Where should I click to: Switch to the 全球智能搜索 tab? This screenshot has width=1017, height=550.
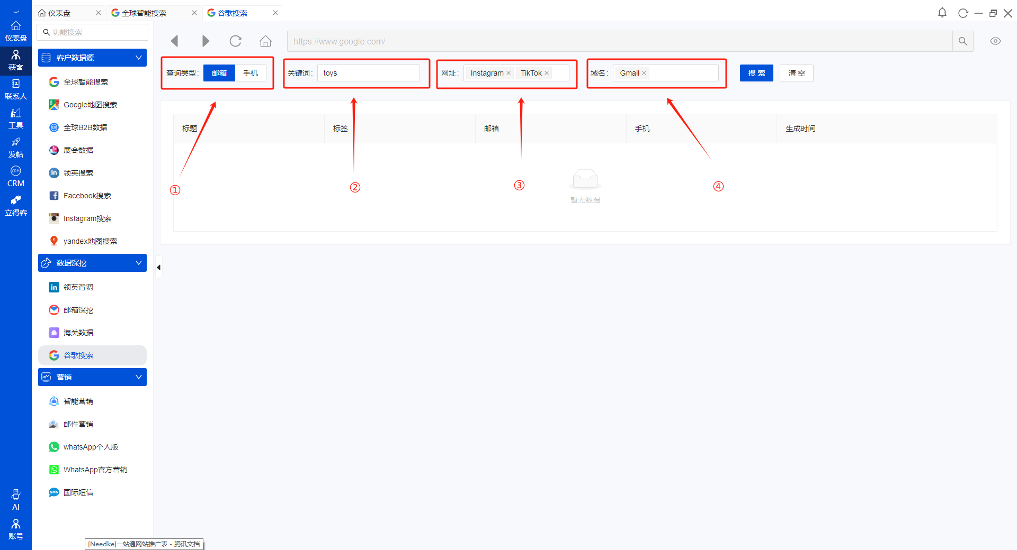click(x=144, y=13)
